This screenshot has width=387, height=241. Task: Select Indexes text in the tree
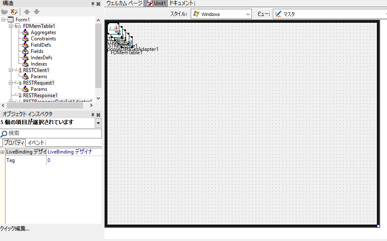click(x=39, y=64)
